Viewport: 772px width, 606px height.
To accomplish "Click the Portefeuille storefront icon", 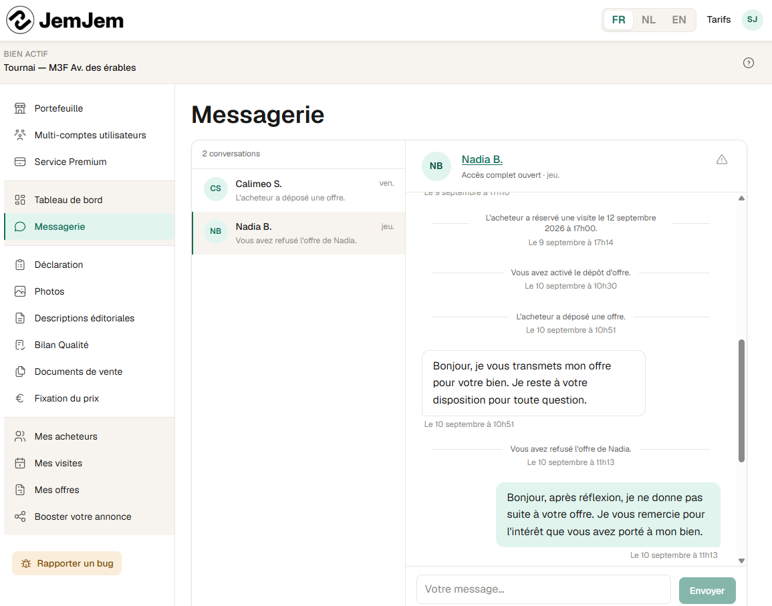I will (x=19, y=108).
